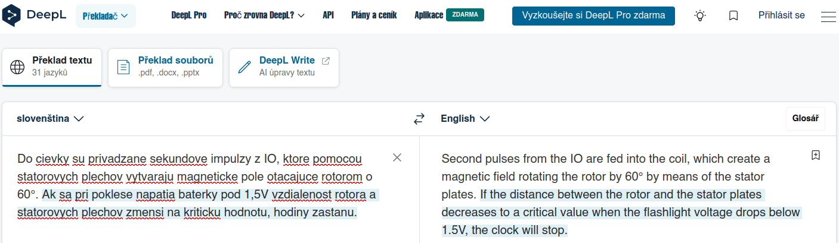Click the Přihlásit se link
The width and height of the screenshot is (839, 243).
click(781, 15)
